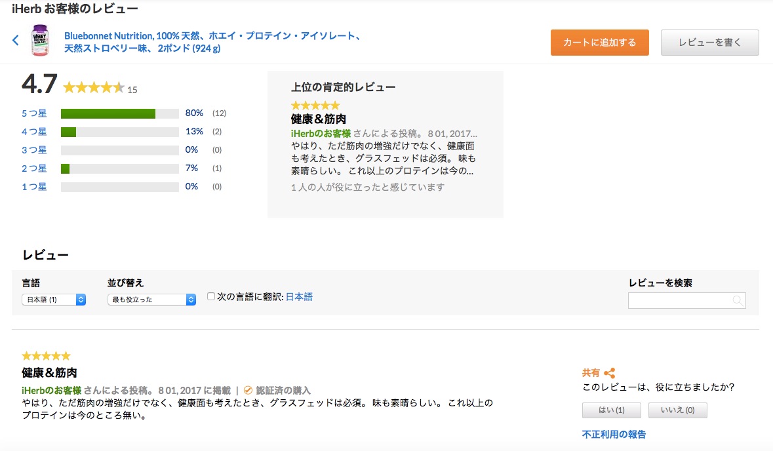Filter reviews by 2つ星
The height and width of the screenshot is (451, 773).
pos(34,168)
